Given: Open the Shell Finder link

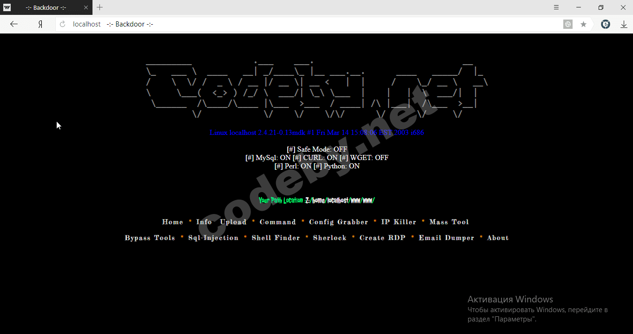Looking at the screenshot, I should (x=276, y=238).
